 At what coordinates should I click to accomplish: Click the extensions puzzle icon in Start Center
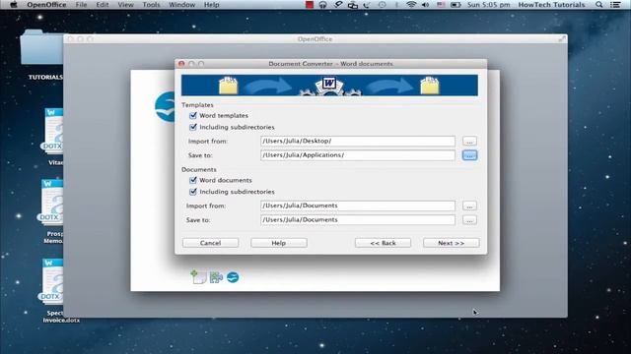216,277
